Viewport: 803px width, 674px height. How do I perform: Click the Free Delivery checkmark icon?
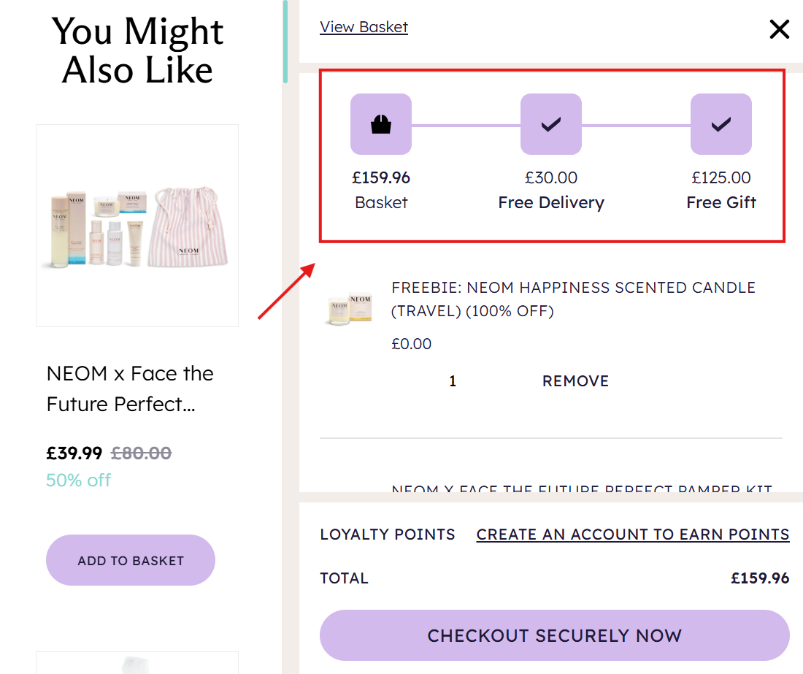click(550, 124)
